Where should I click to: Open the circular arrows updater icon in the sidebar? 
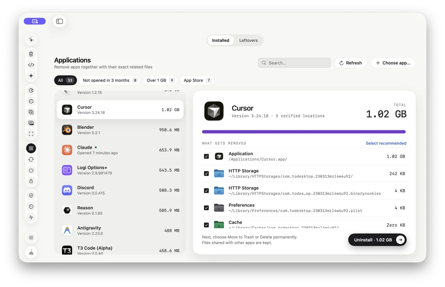31,160
